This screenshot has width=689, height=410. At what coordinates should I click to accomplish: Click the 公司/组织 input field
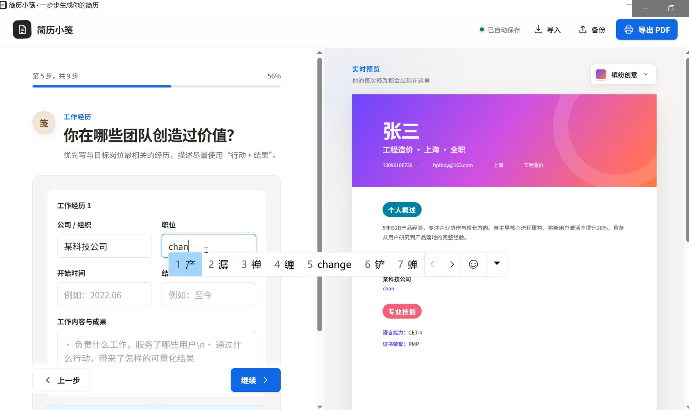click(104, 246)
